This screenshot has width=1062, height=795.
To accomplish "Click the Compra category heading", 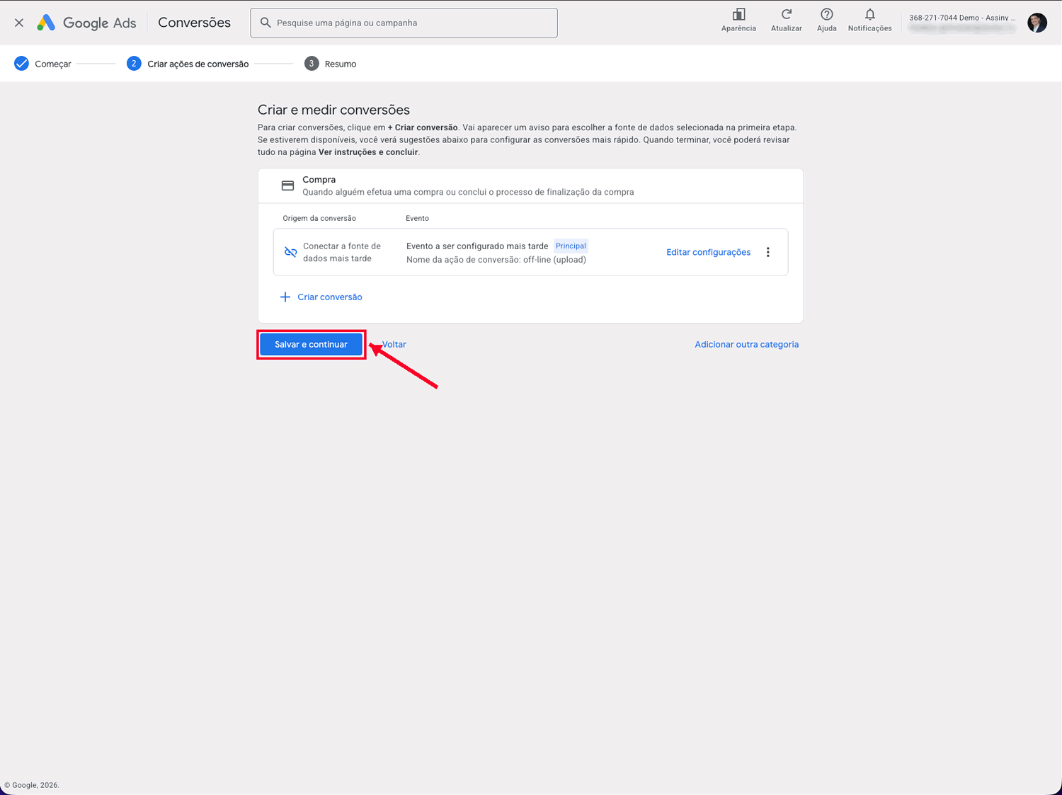I will 319,180.
